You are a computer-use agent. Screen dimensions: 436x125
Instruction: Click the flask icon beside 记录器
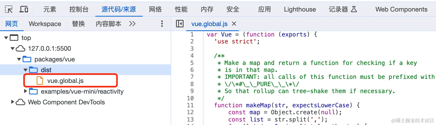click(354, 9)
